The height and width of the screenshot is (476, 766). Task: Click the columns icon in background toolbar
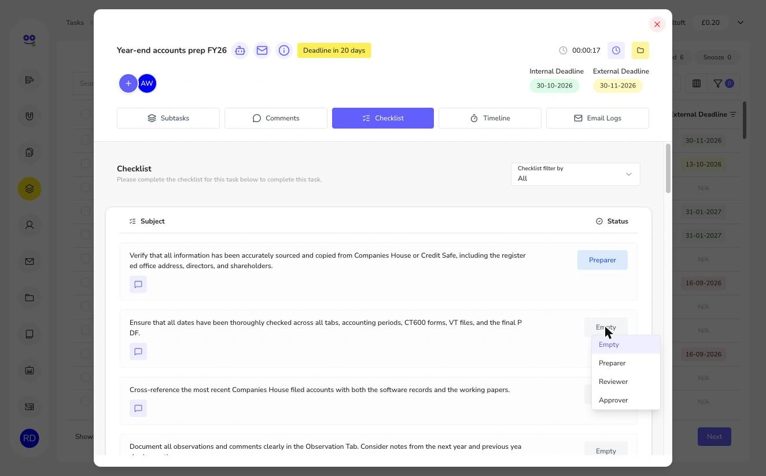(697, 83)
